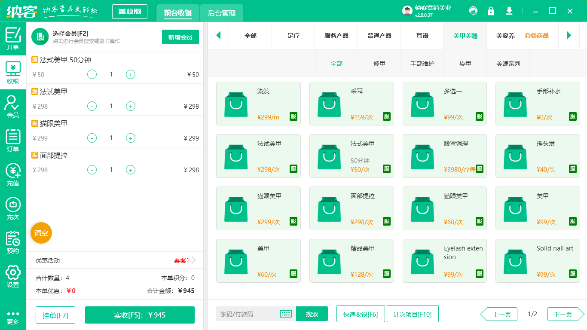
Task: Add 理头发 ¥40/头 product card
Action: 538,156
